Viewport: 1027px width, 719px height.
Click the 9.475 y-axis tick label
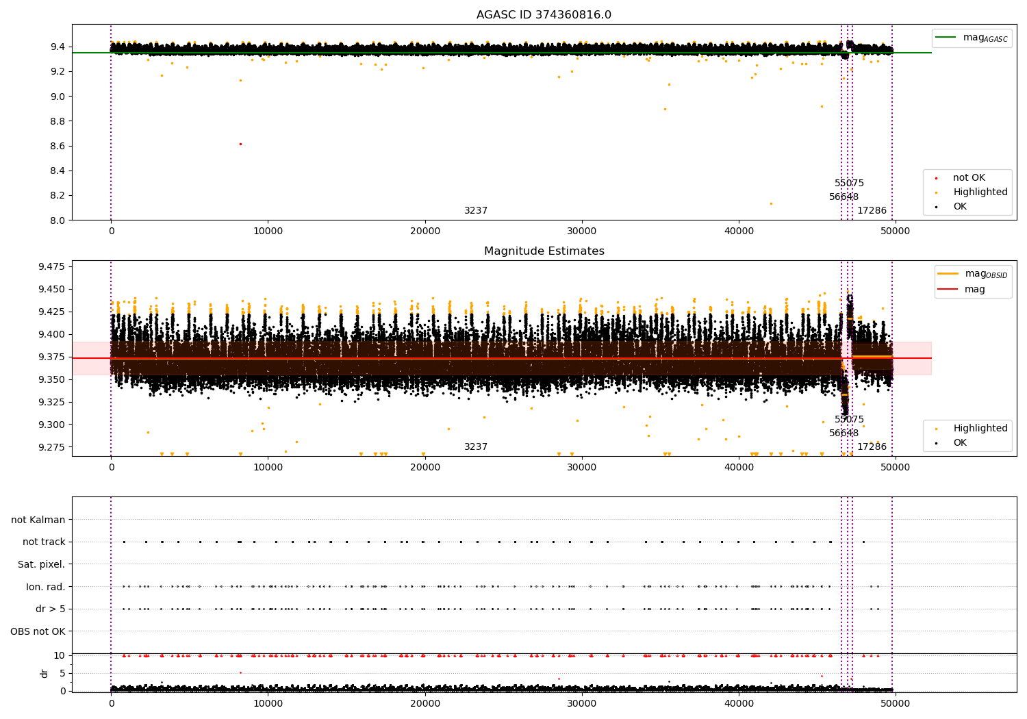(x=52, y=266)
